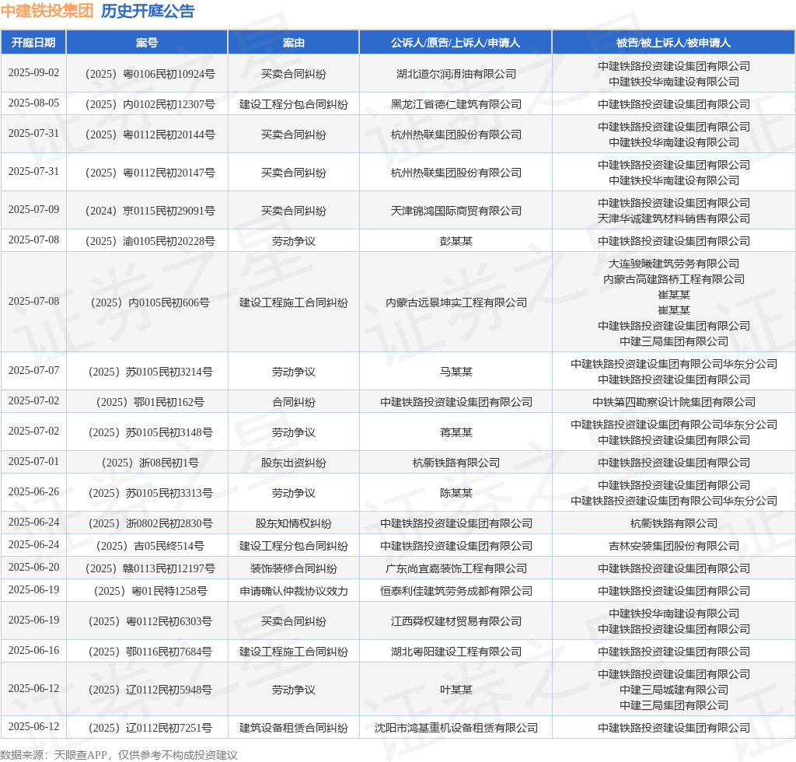Select case number (2025)浙08民初1号

pos(150,463)
